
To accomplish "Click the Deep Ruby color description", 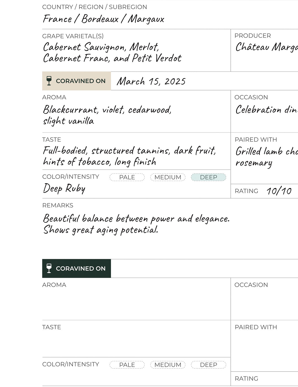I will click(64, 189).
